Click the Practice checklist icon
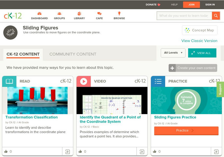Screen dimensions: 224x157 click(158, 81)
